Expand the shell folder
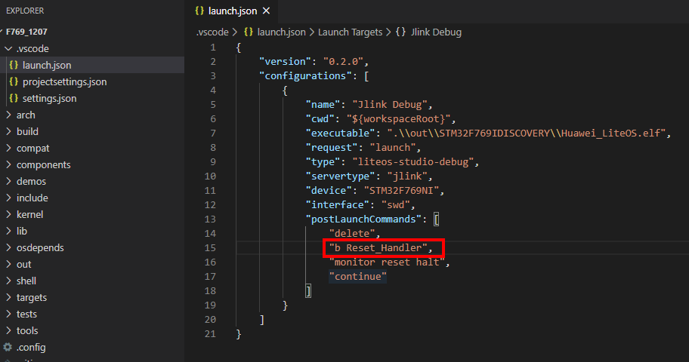Image resolution: width=689 pixels, height=362 pixels. click(x=8, y=281)
